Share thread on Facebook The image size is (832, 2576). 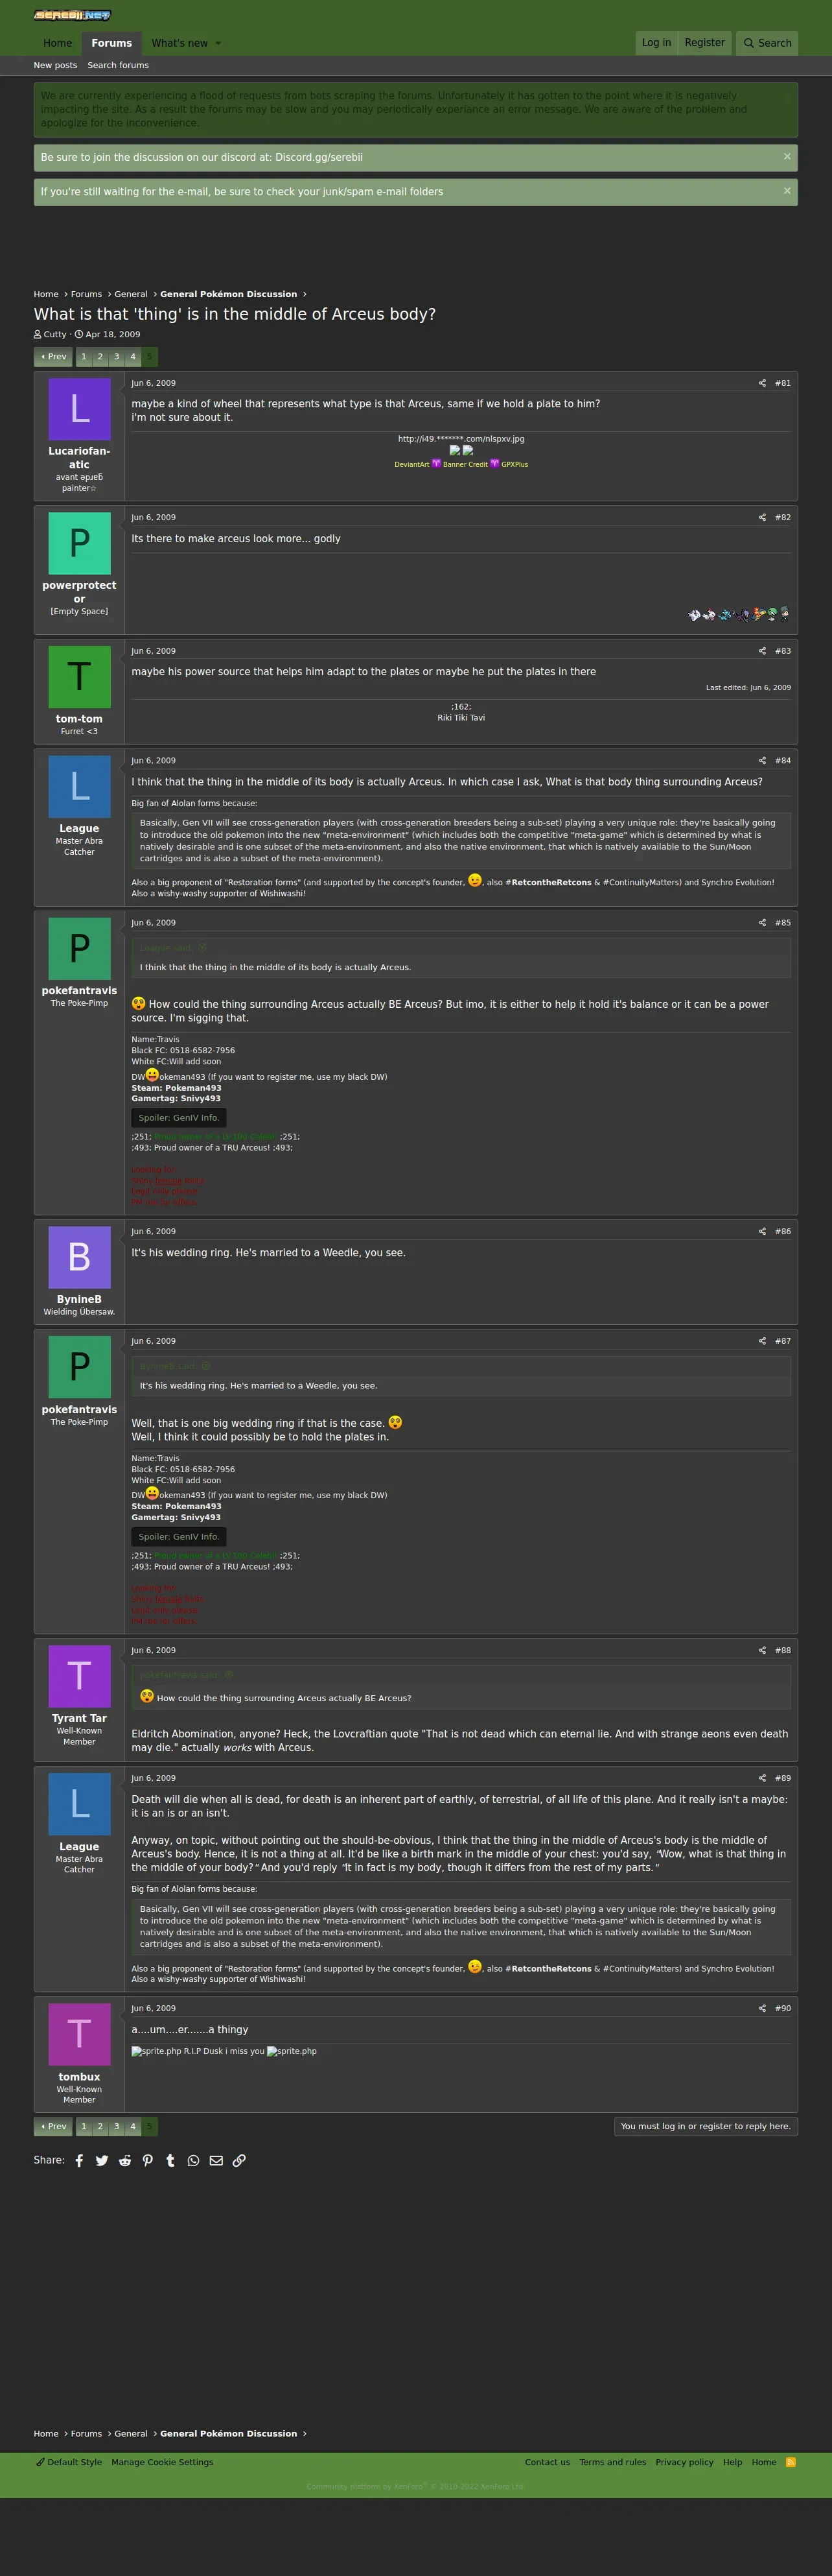(x=79, y=2160)
